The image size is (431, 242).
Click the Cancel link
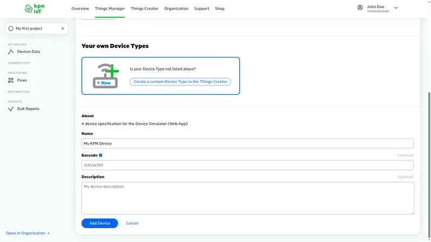click(132, 223)
